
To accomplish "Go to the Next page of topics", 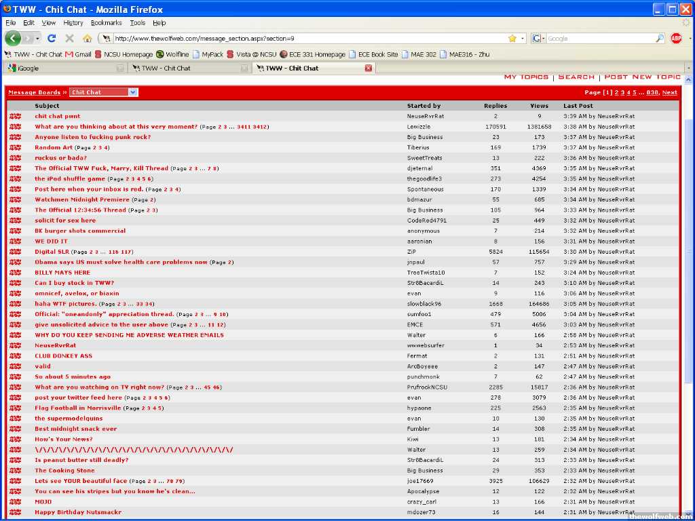I will point(669,92).
